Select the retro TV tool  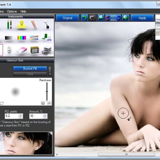point(35,50)
